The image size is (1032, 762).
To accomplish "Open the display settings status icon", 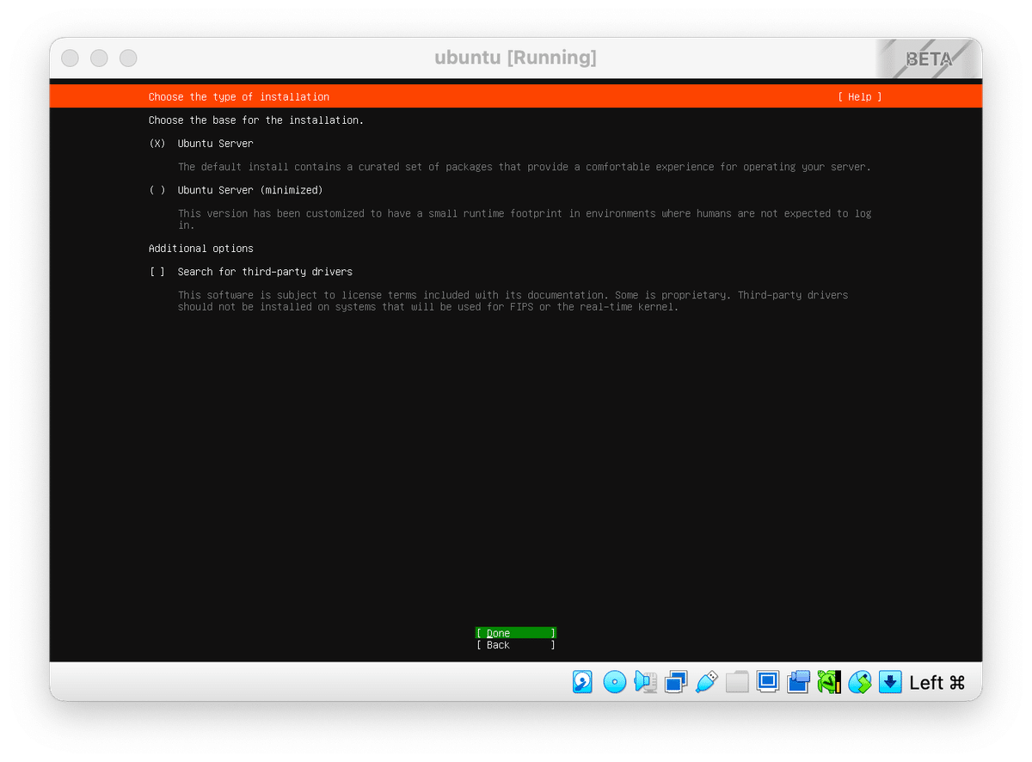I will pos(768,682).
